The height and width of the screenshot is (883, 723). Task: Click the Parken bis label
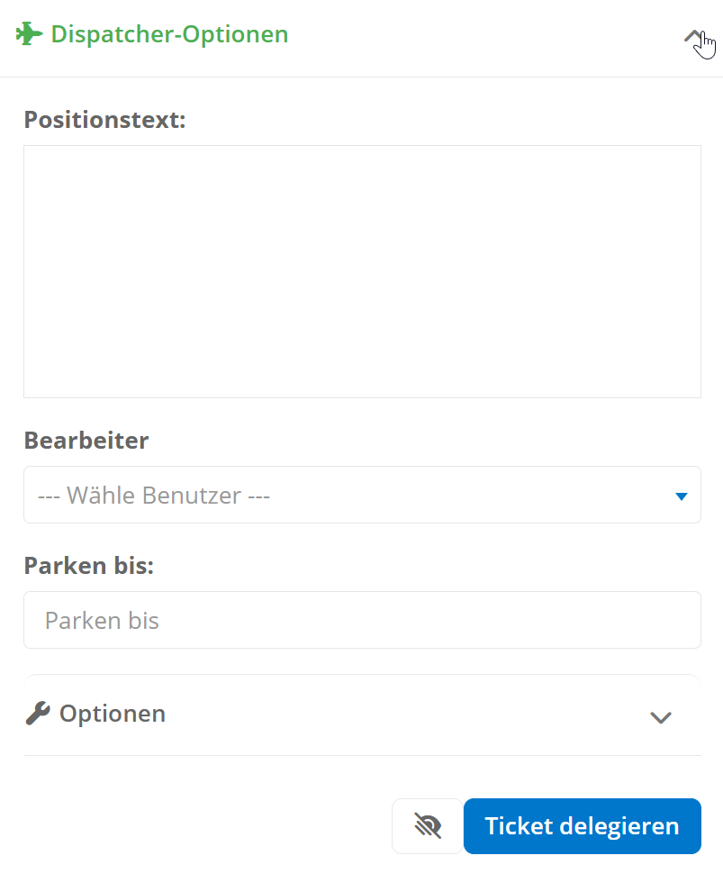[89, 566]
